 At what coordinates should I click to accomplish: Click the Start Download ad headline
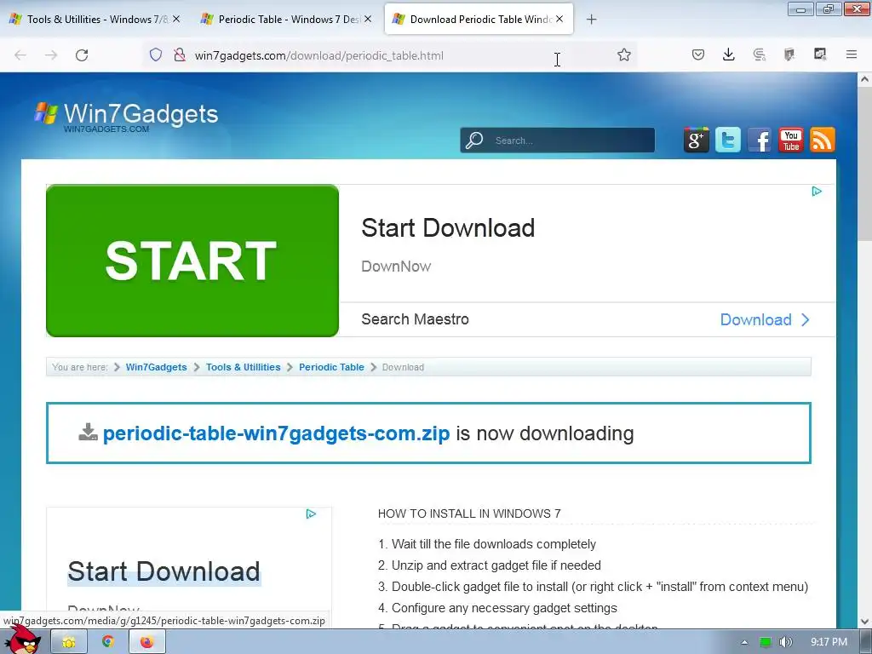(448, 228)
